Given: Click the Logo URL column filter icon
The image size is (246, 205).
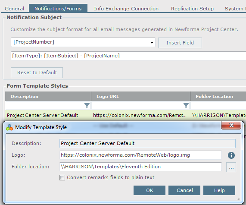Looking at the screenshot, I should pos(186,106).
